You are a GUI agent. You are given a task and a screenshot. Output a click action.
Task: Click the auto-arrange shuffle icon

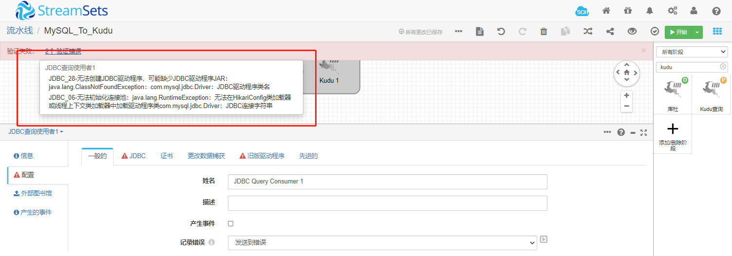588,31
